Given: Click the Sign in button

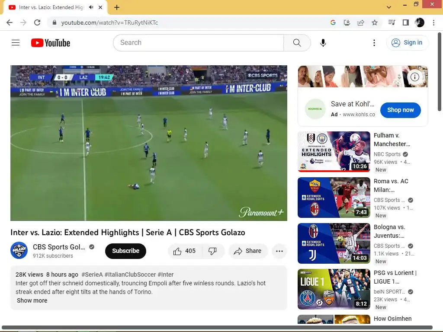Looking at the screenshot, I should tap(407, 43).
